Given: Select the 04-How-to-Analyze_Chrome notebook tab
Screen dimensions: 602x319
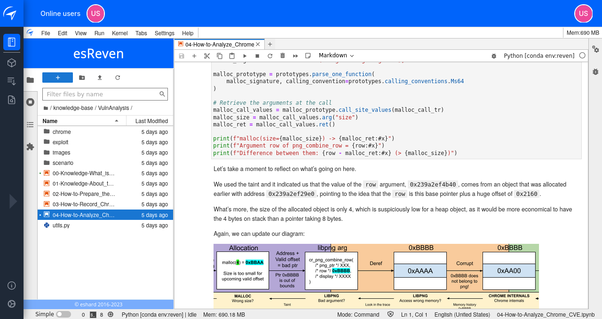Looking at the screenshot, I should click(x=219, y=44).
